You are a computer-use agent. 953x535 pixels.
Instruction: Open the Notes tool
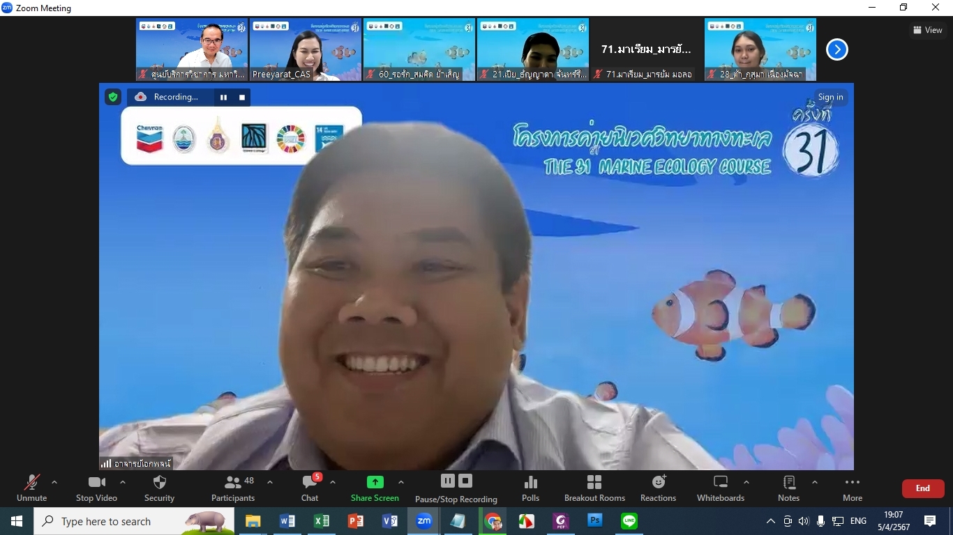788,488
